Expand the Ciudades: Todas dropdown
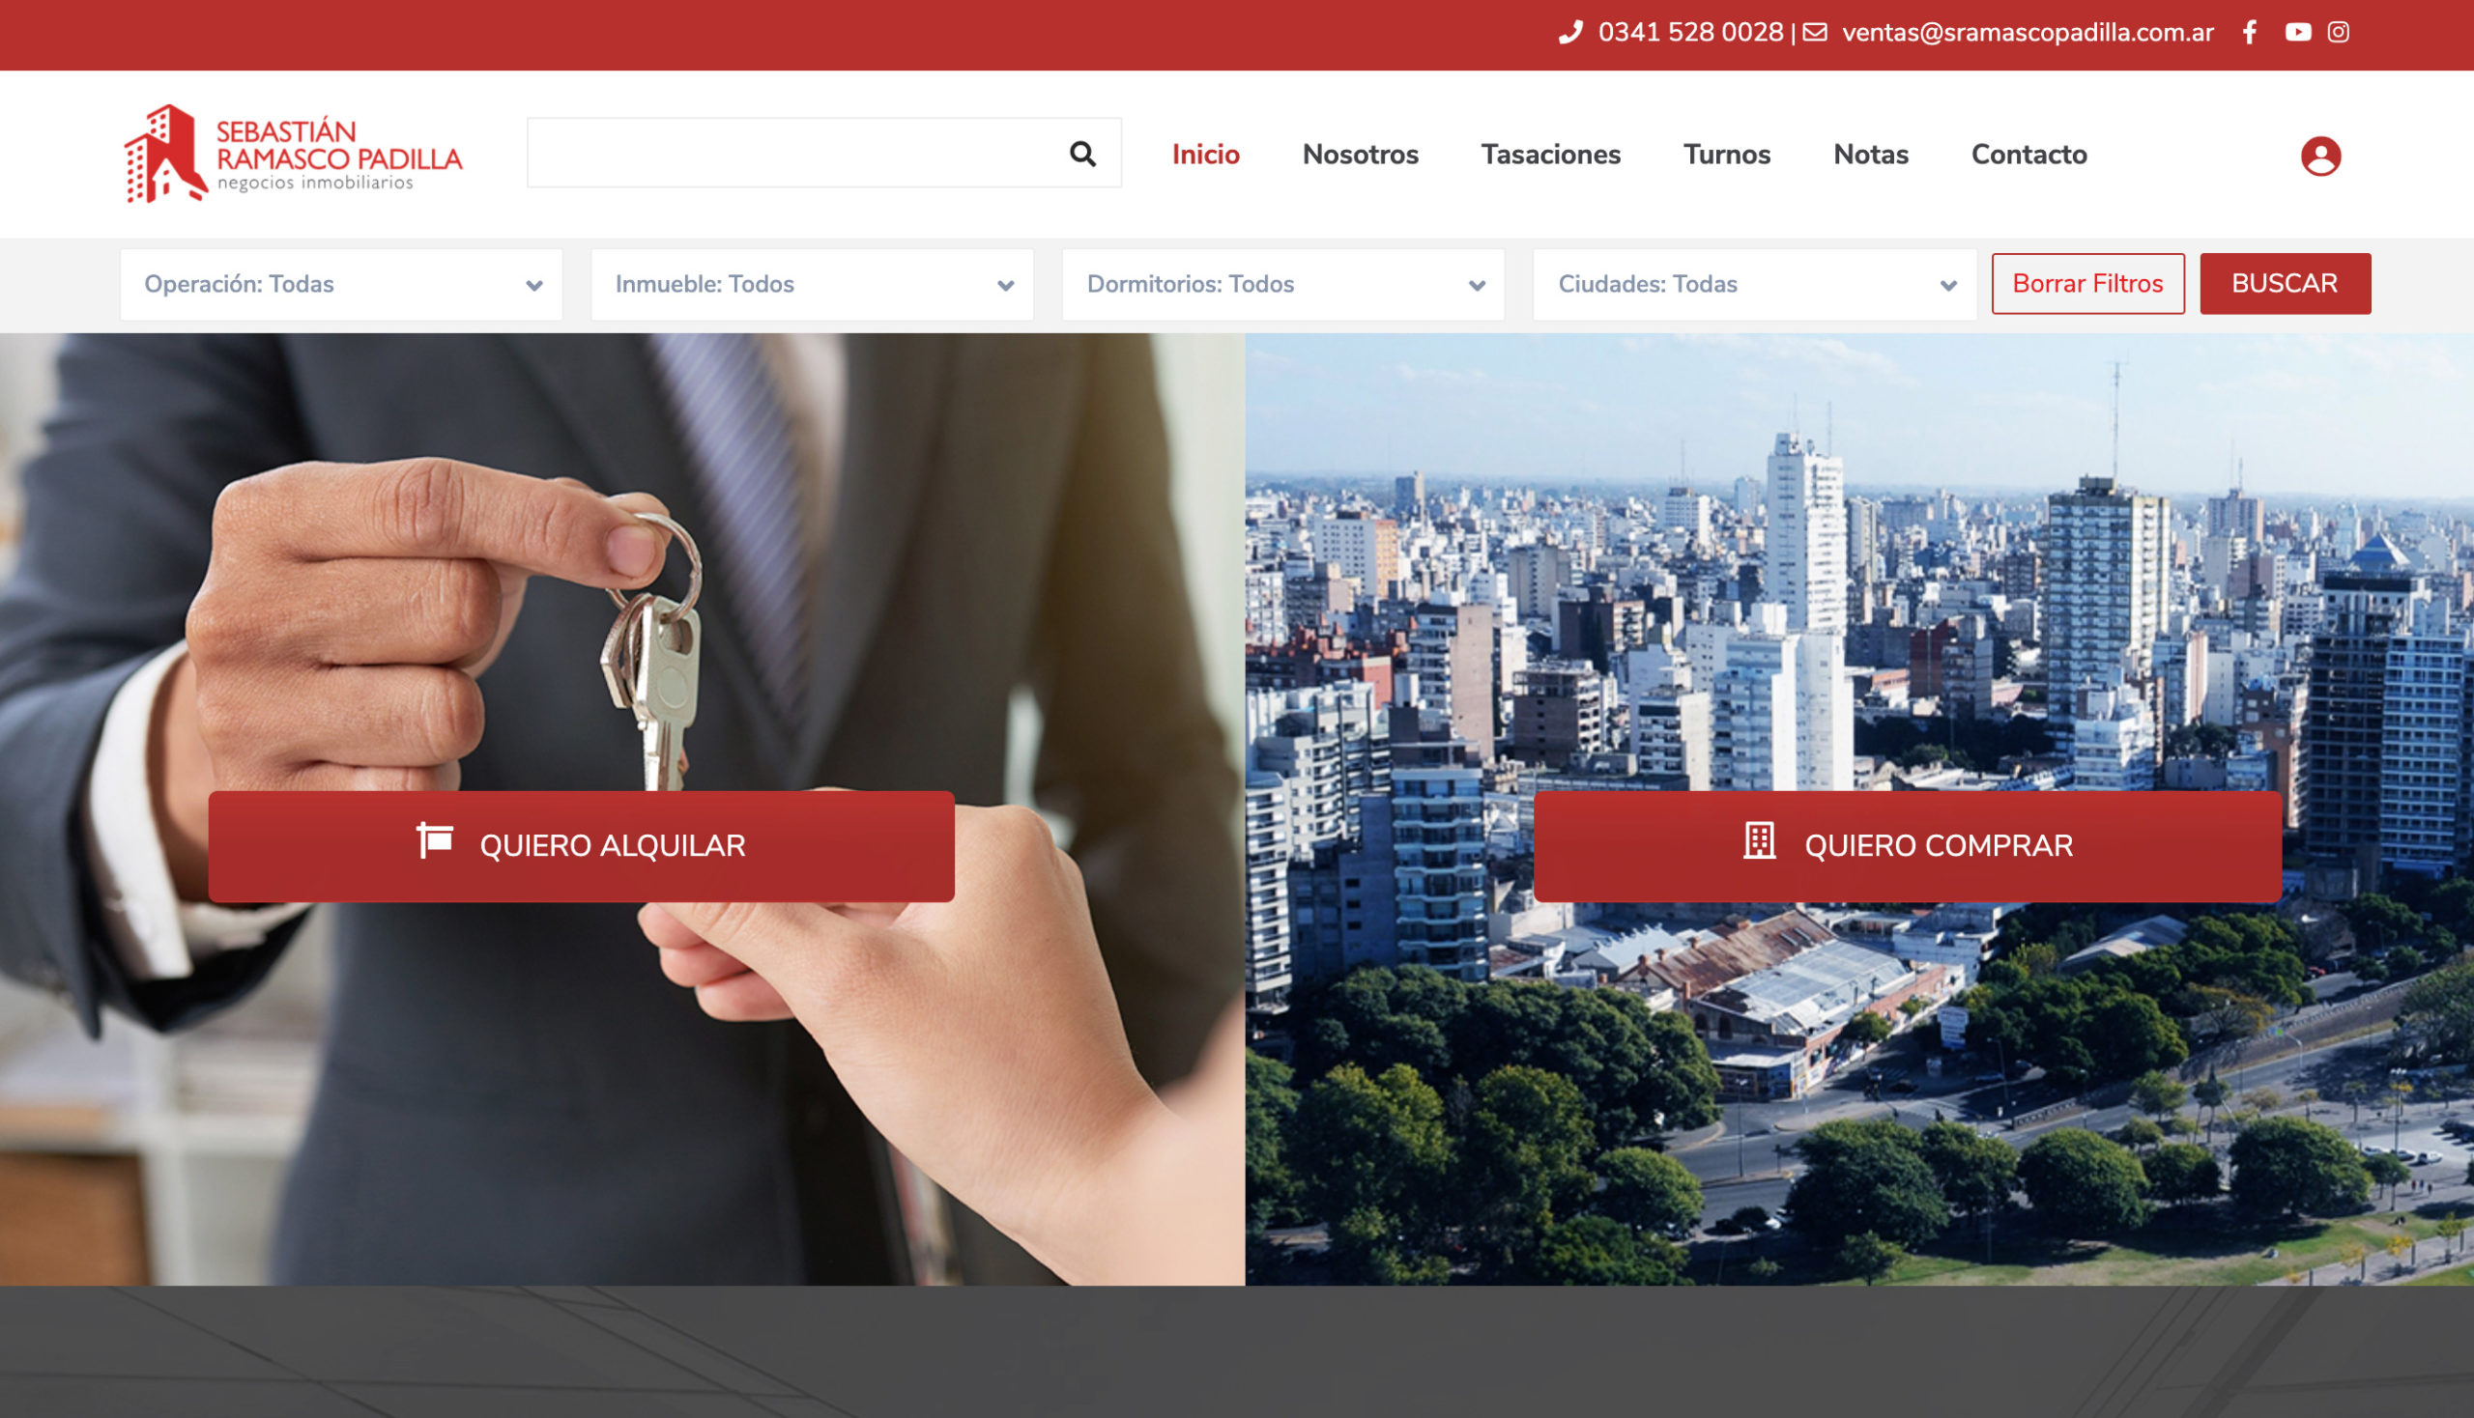The image size is (2474, 1418). tap(1754, 284)
